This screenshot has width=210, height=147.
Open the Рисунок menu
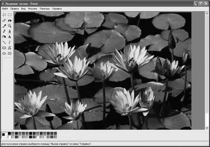pyautogui.click(x=33, y=9)
